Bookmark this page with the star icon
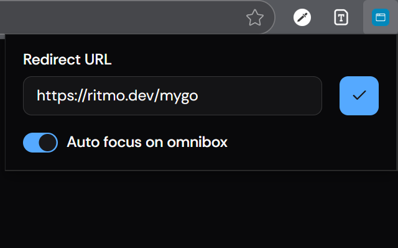398x248 pixels. coord(254,18)
